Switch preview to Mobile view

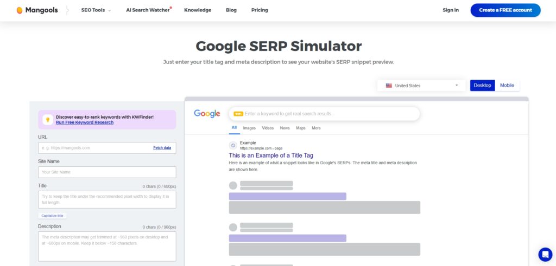[x=507, y=86]
